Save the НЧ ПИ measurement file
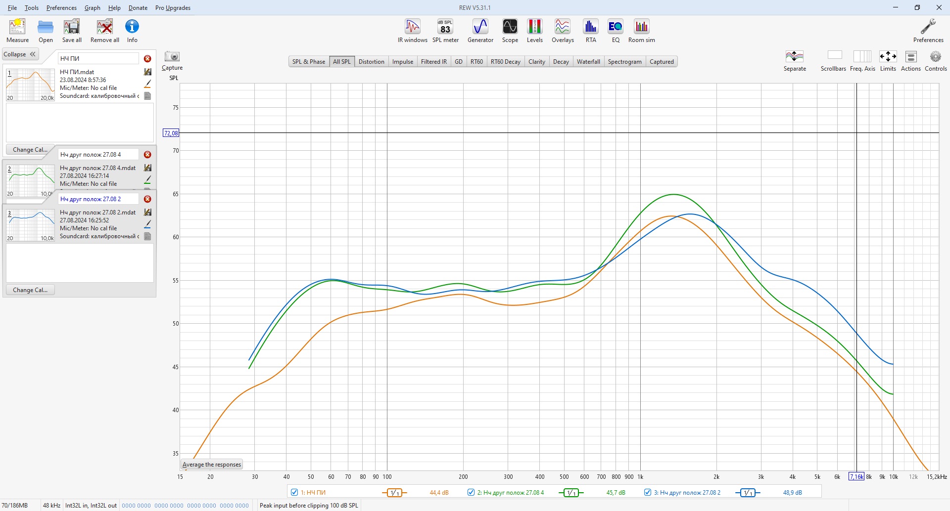The width and height of the screenshot is (950, 511). click(147, 72)
